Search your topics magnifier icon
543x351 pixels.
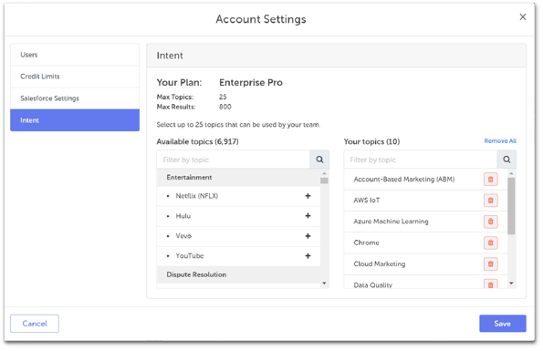[506, 160]
